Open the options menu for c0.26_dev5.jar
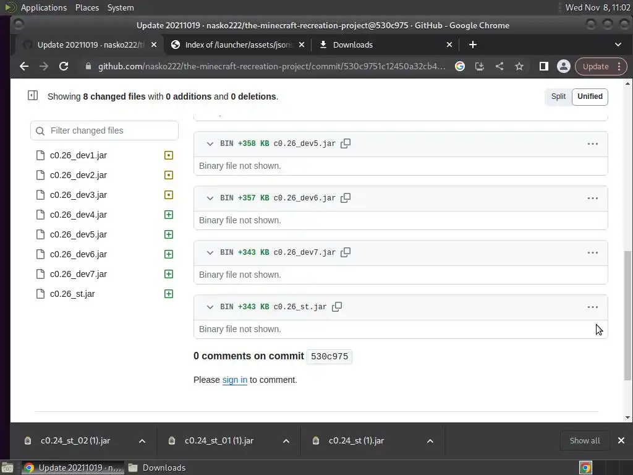The image size is (633, 475). click(x=593, y=143)
